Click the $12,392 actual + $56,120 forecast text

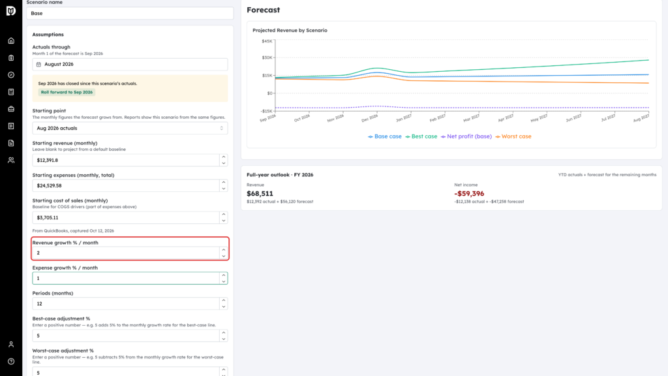tap(280, 202)
